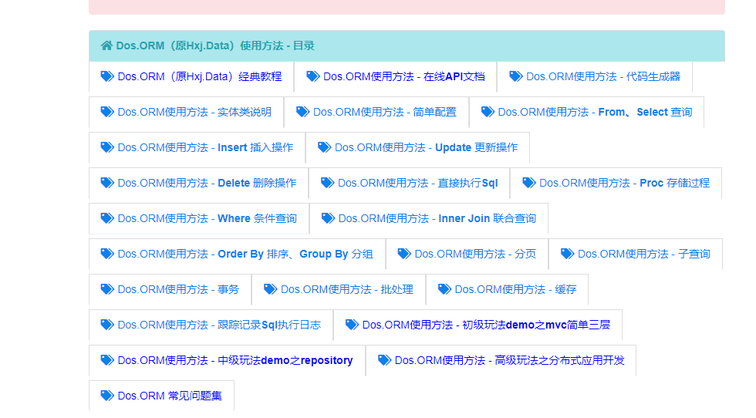The width and height of the screenshot is (756, 418).
Task: Go to 简单配置 article
Action: (x=385, y=112)
